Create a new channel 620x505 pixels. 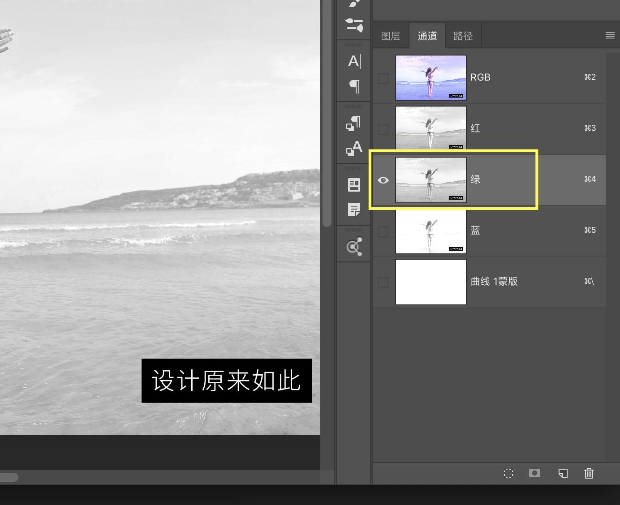(x=563, y=473)
